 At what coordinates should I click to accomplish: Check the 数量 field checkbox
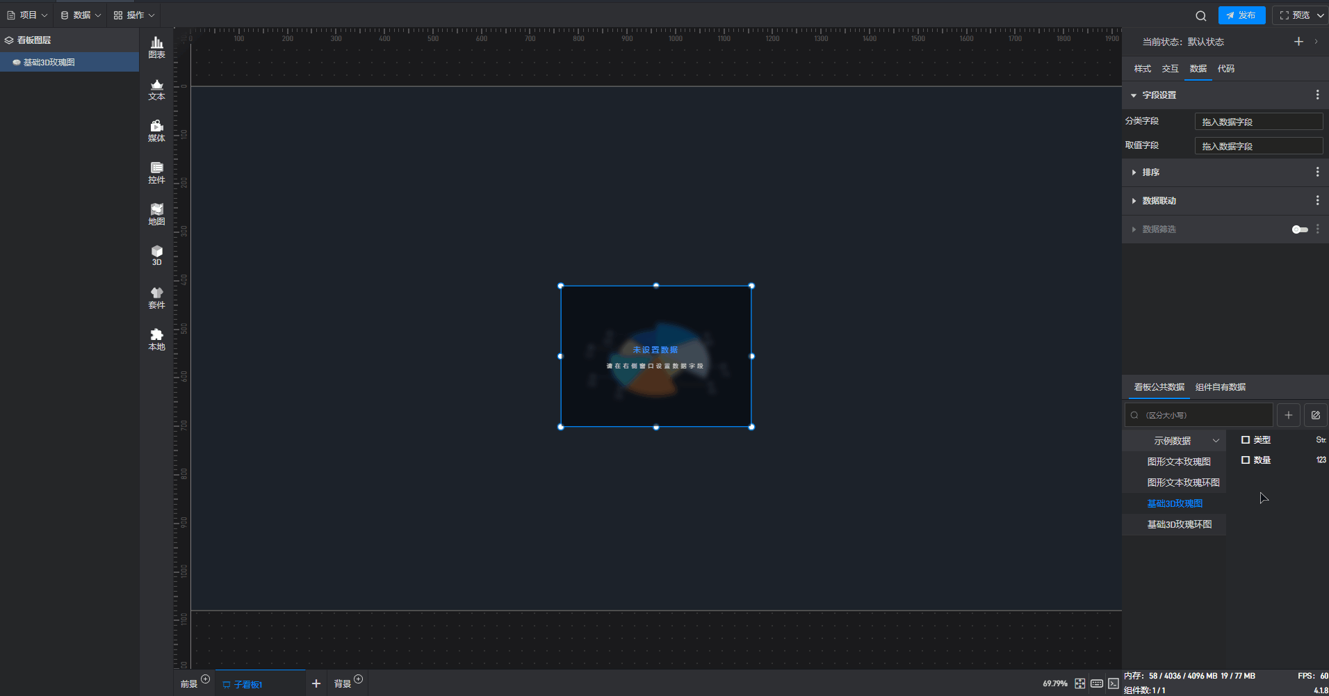pos(1246,460)
